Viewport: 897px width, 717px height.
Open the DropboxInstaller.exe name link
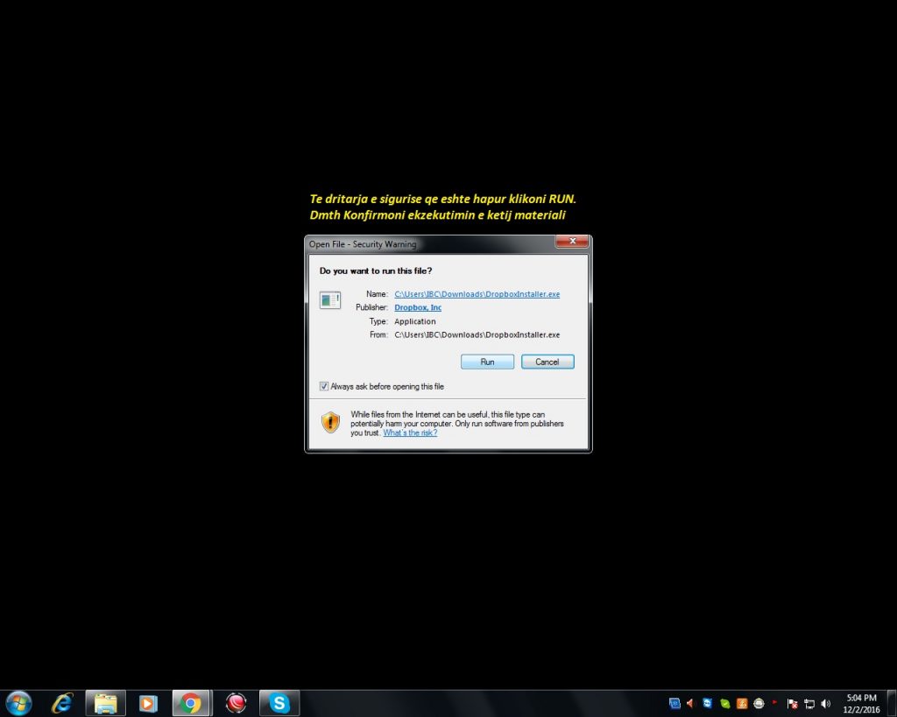click(x=477, y=294)
